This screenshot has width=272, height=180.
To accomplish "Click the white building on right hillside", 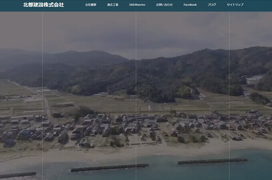I will tap(254, 80).
